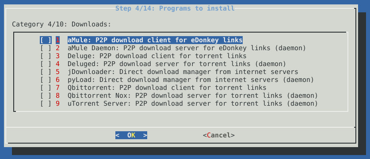Toggle the Deluged daemon checkbox
The image size is (370, 159).
(46, 64)
